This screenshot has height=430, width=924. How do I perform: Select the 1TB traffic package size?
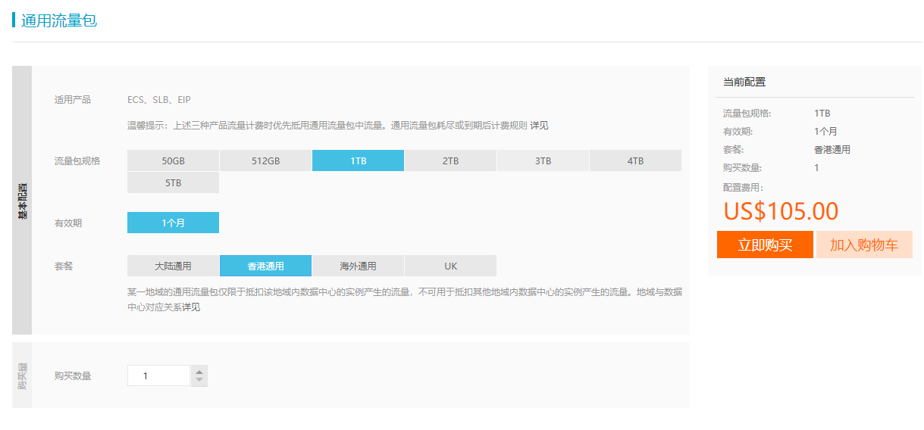coord(358,160)
